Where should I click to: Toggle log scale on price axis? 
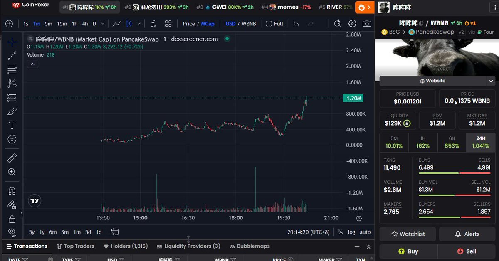(351, 232)
